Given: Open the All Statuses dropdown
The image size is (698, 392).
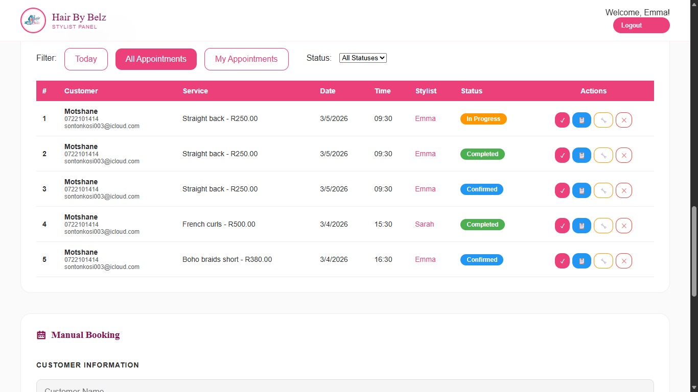Looking at the screenshot, I should 363,58.
